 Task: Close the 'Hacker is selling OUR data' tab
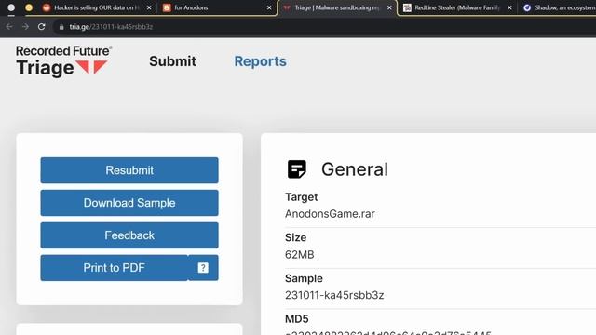point(149,7)
